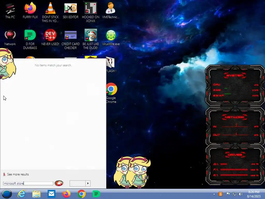This screenshot has height=199, width=265.
Task: Open the Mail app on the taskbar
Action: pos(51,194)
